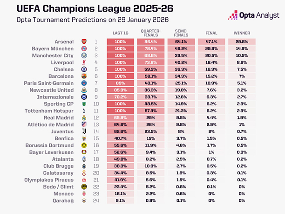The image size is (285, 214).
Task: Click Chelsea's 59.3% quarter-finals cell
Action: point(150,69)
